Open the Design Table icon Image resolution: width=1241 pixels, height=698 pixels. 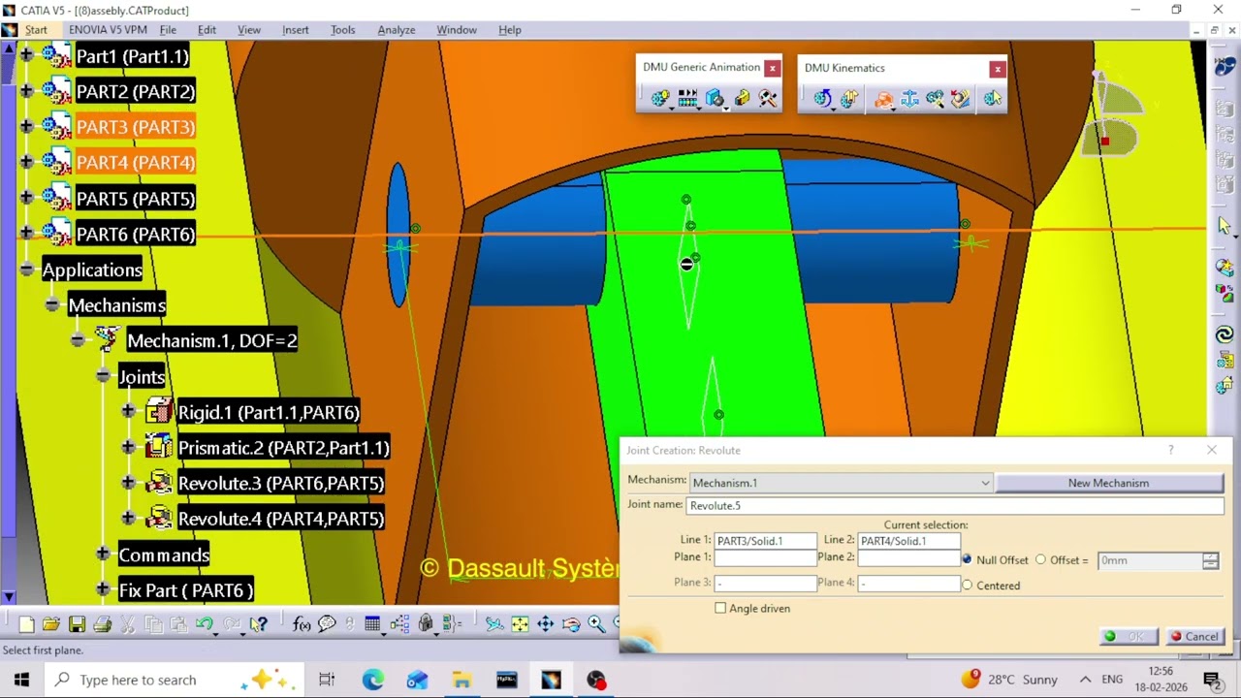pos(373,624)
